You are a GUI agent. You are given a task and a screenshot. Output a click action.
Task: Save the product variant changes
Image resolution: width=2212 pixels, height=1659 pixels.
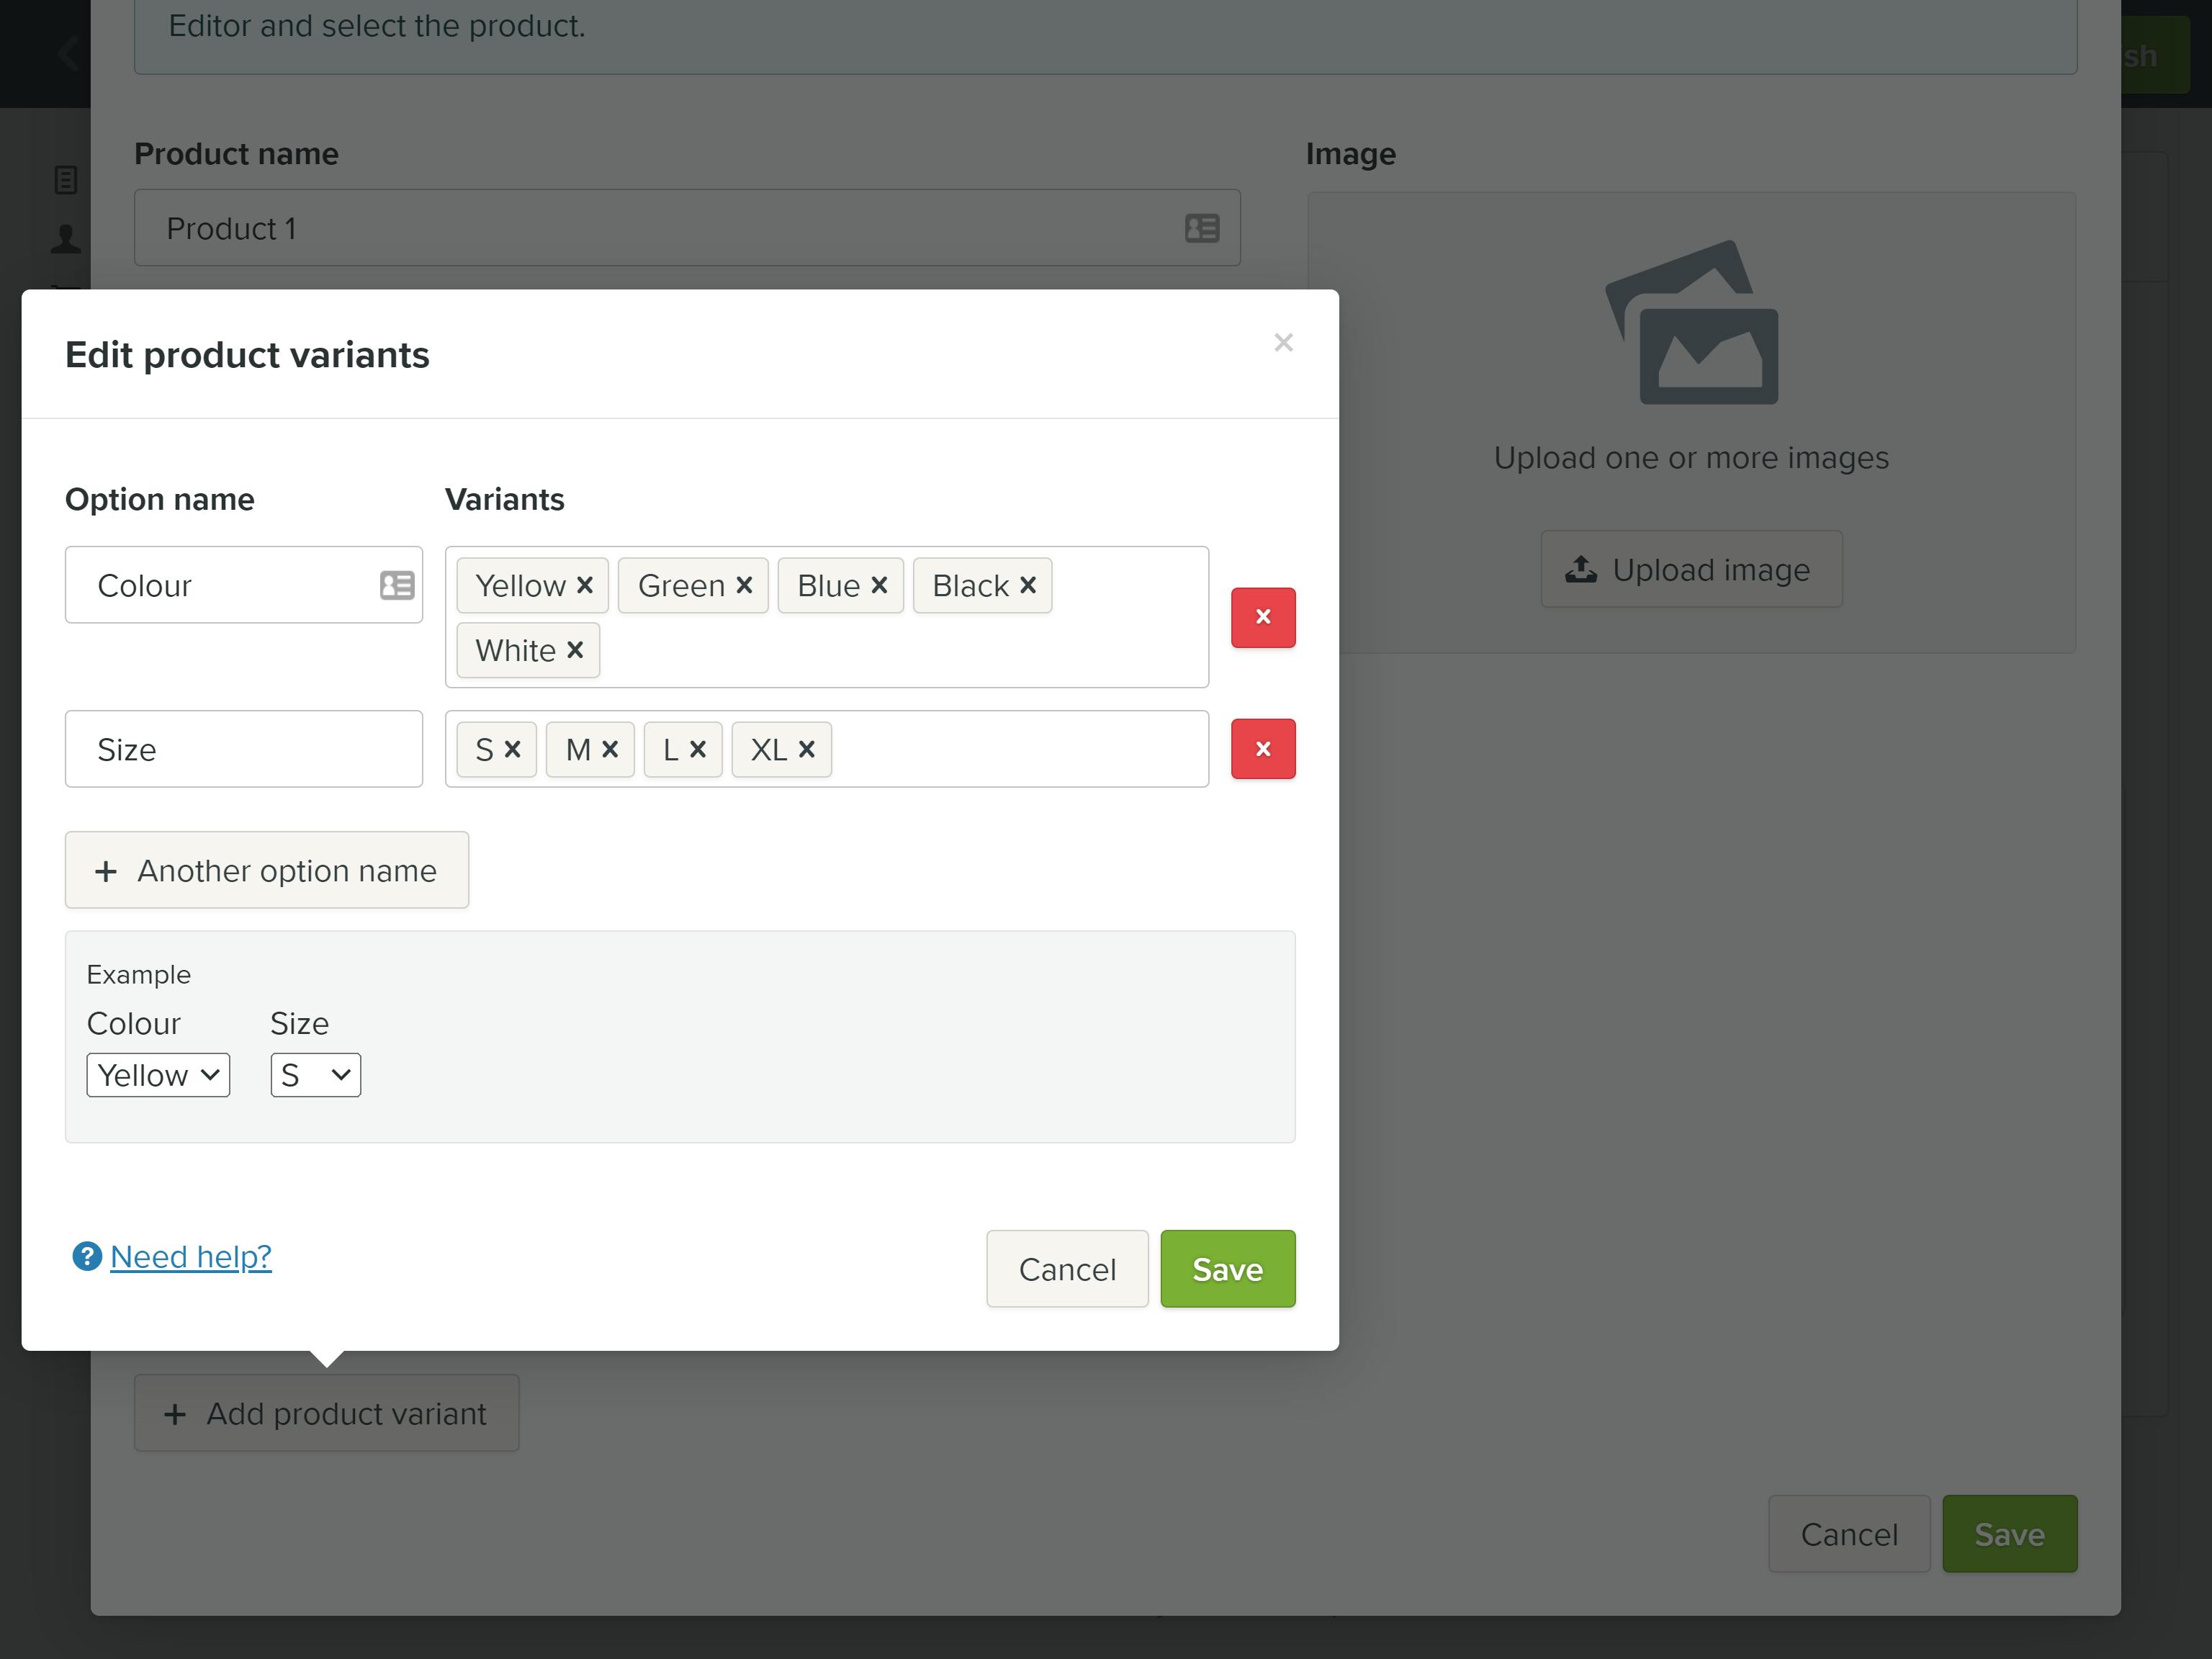1227,1268
